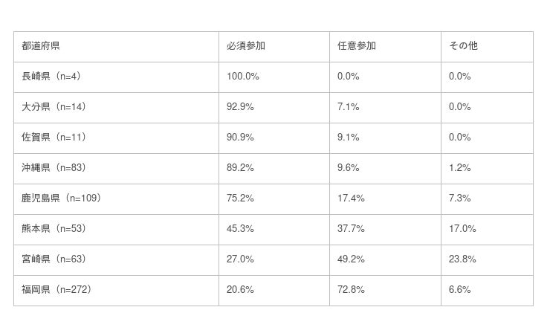
Task: Click the 72.8% value for 福岡県
Action: [x=351, y=290]
